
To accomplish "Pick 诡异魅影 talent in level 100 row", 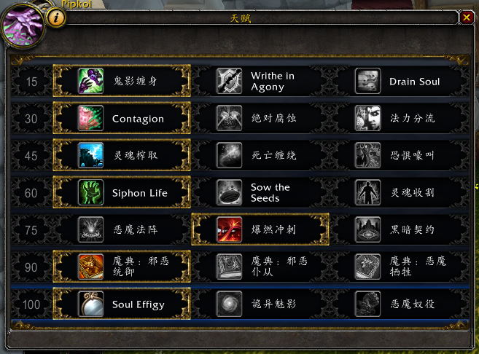I will (x=260, y=304).
